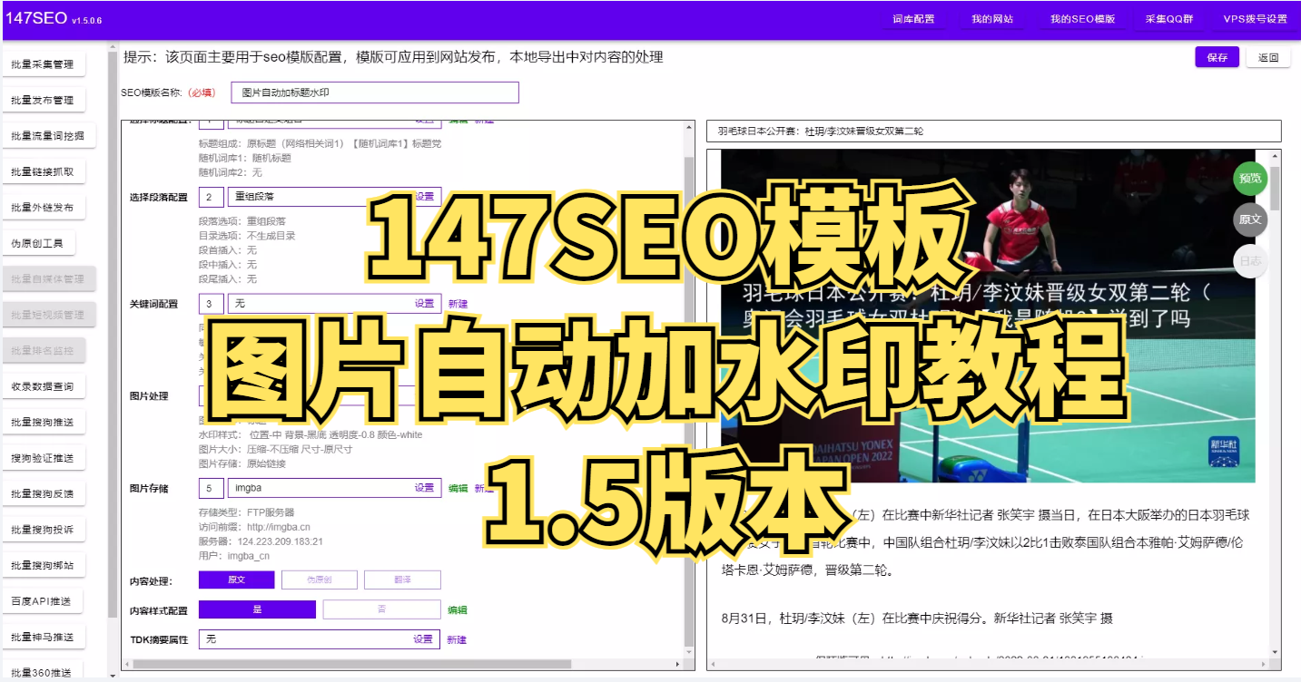This screenshot has width=1301, height=682.
Task: Click 目录选项: 不生成目录 text
Action: 246,235
